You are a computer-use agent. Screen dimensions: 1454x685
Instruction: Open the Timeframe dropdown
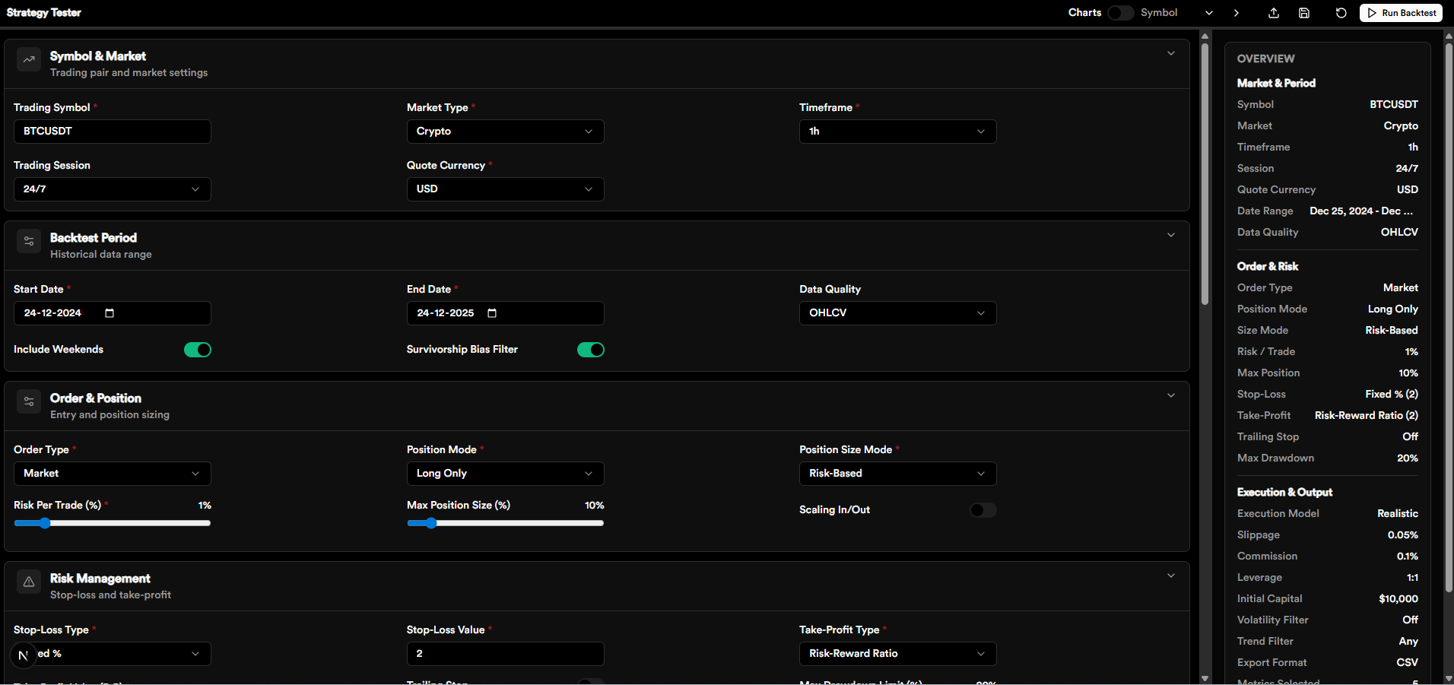coord(897,131)
